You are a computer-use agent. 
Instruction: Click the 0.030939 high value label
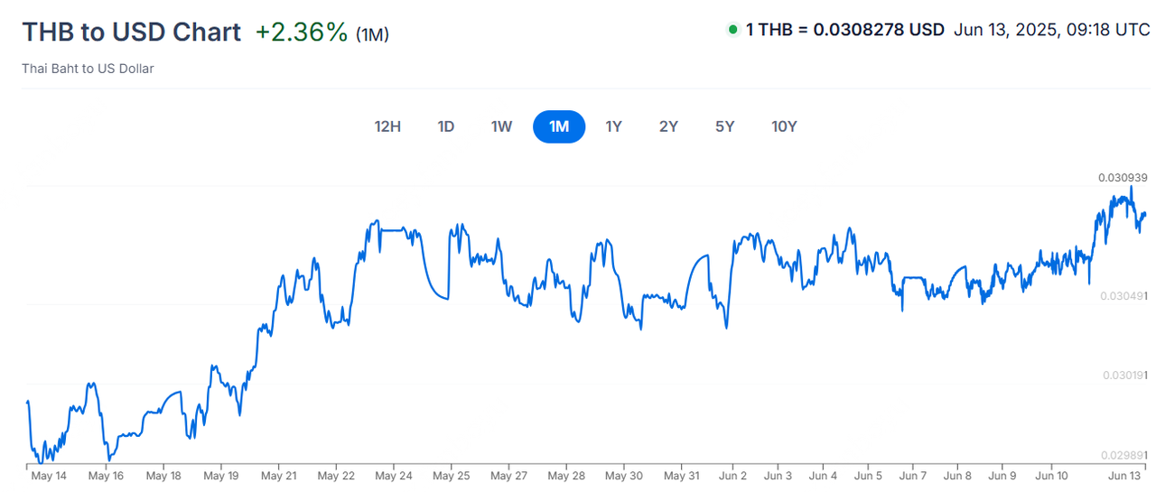[1123, 178]
